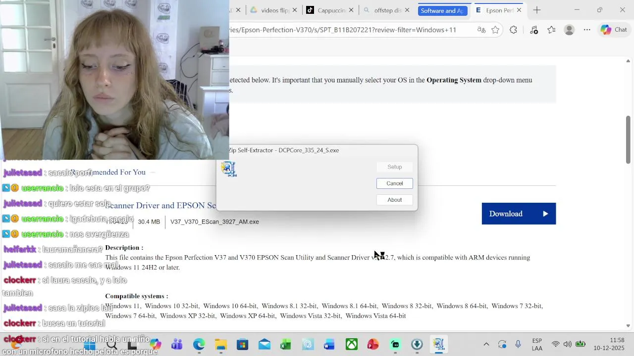Open Microsoft Edge from the taskbar
This screenshot has width=634, height=356.
pyautogui.click(x=199, y=344)
